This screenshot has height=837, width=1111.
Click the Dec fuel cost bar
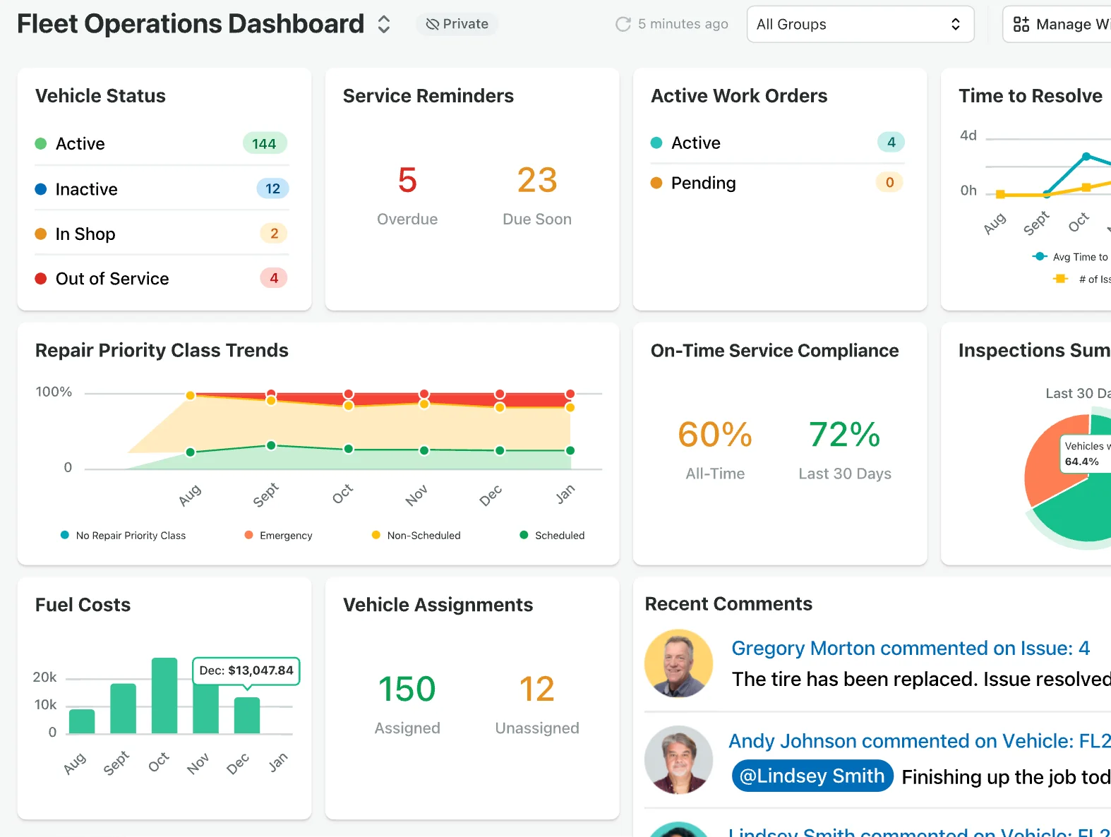247,716
